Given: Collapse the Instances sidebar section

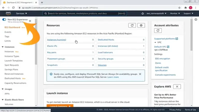Looking at the screenshot, I should pos(3,47).
